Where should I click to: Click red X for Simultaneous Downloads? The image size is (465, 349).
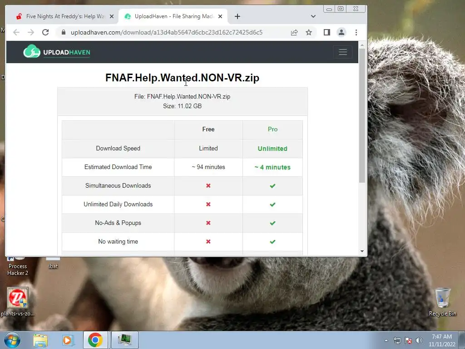click(208, 186)
